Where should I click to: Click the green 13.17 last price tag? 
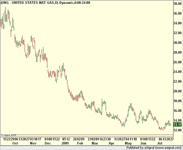tap(178, 125)
